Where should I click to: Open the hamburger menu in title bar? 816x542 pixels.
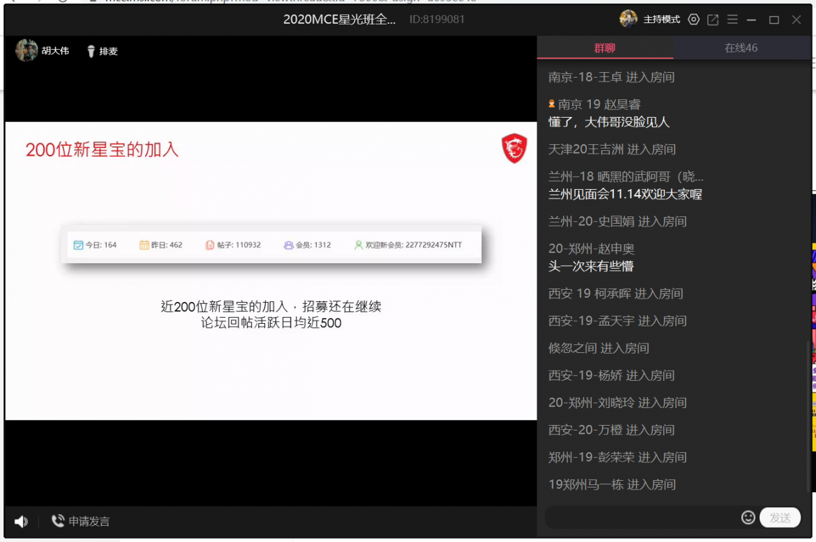(732, 20)
